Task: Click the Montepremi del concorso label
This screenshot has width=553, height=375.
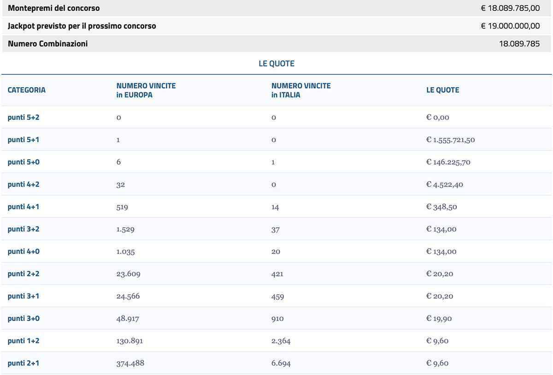Action: [x=53, y=8]
